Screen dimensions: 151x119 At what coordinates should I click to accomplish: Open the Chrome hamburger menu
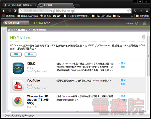[147, 11]
